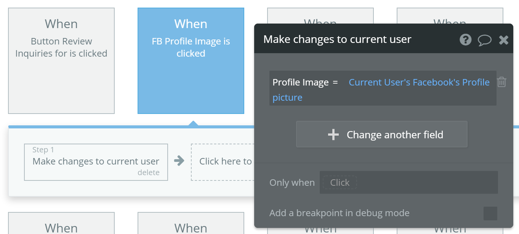Click the plus icon on Change another field
Image resolution: width=519 pixels, height=234 pixels.
click(x=333, y=134)
